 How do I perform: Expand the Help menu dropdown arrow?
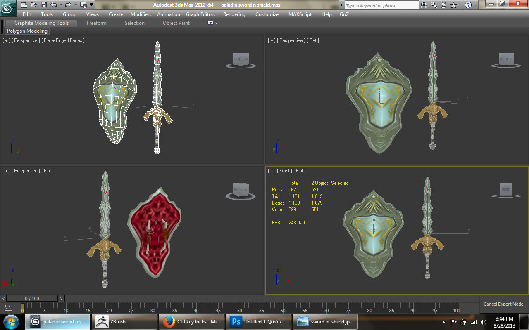[x=476, y=5]
